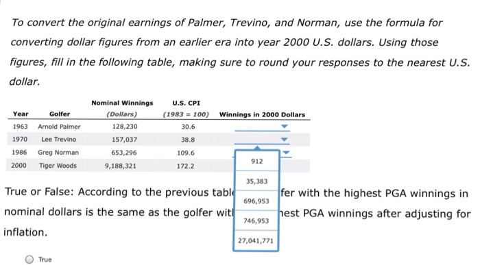Choose 35,383 from the dropdown list

click(x=256, y=181)
